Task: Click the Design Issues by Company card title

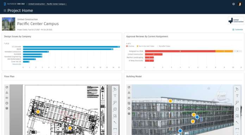Action: coord(18,36)
